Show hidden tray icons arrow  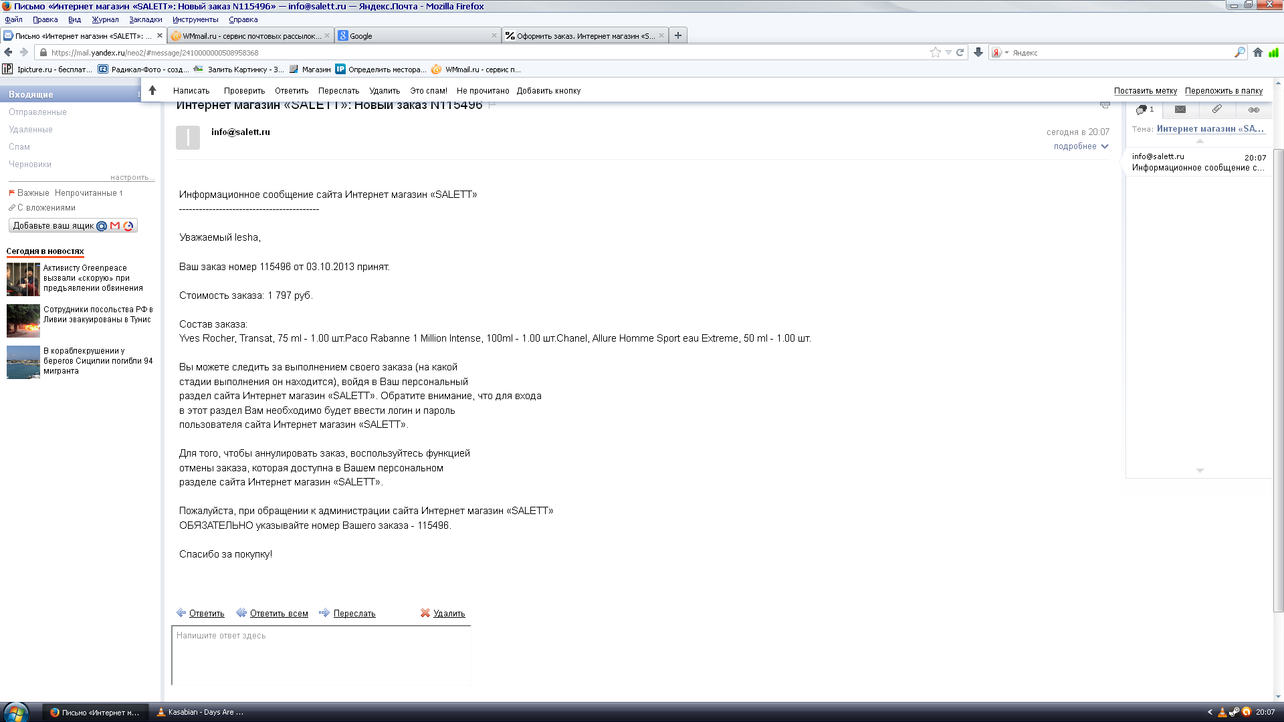tap(1210, 712)
